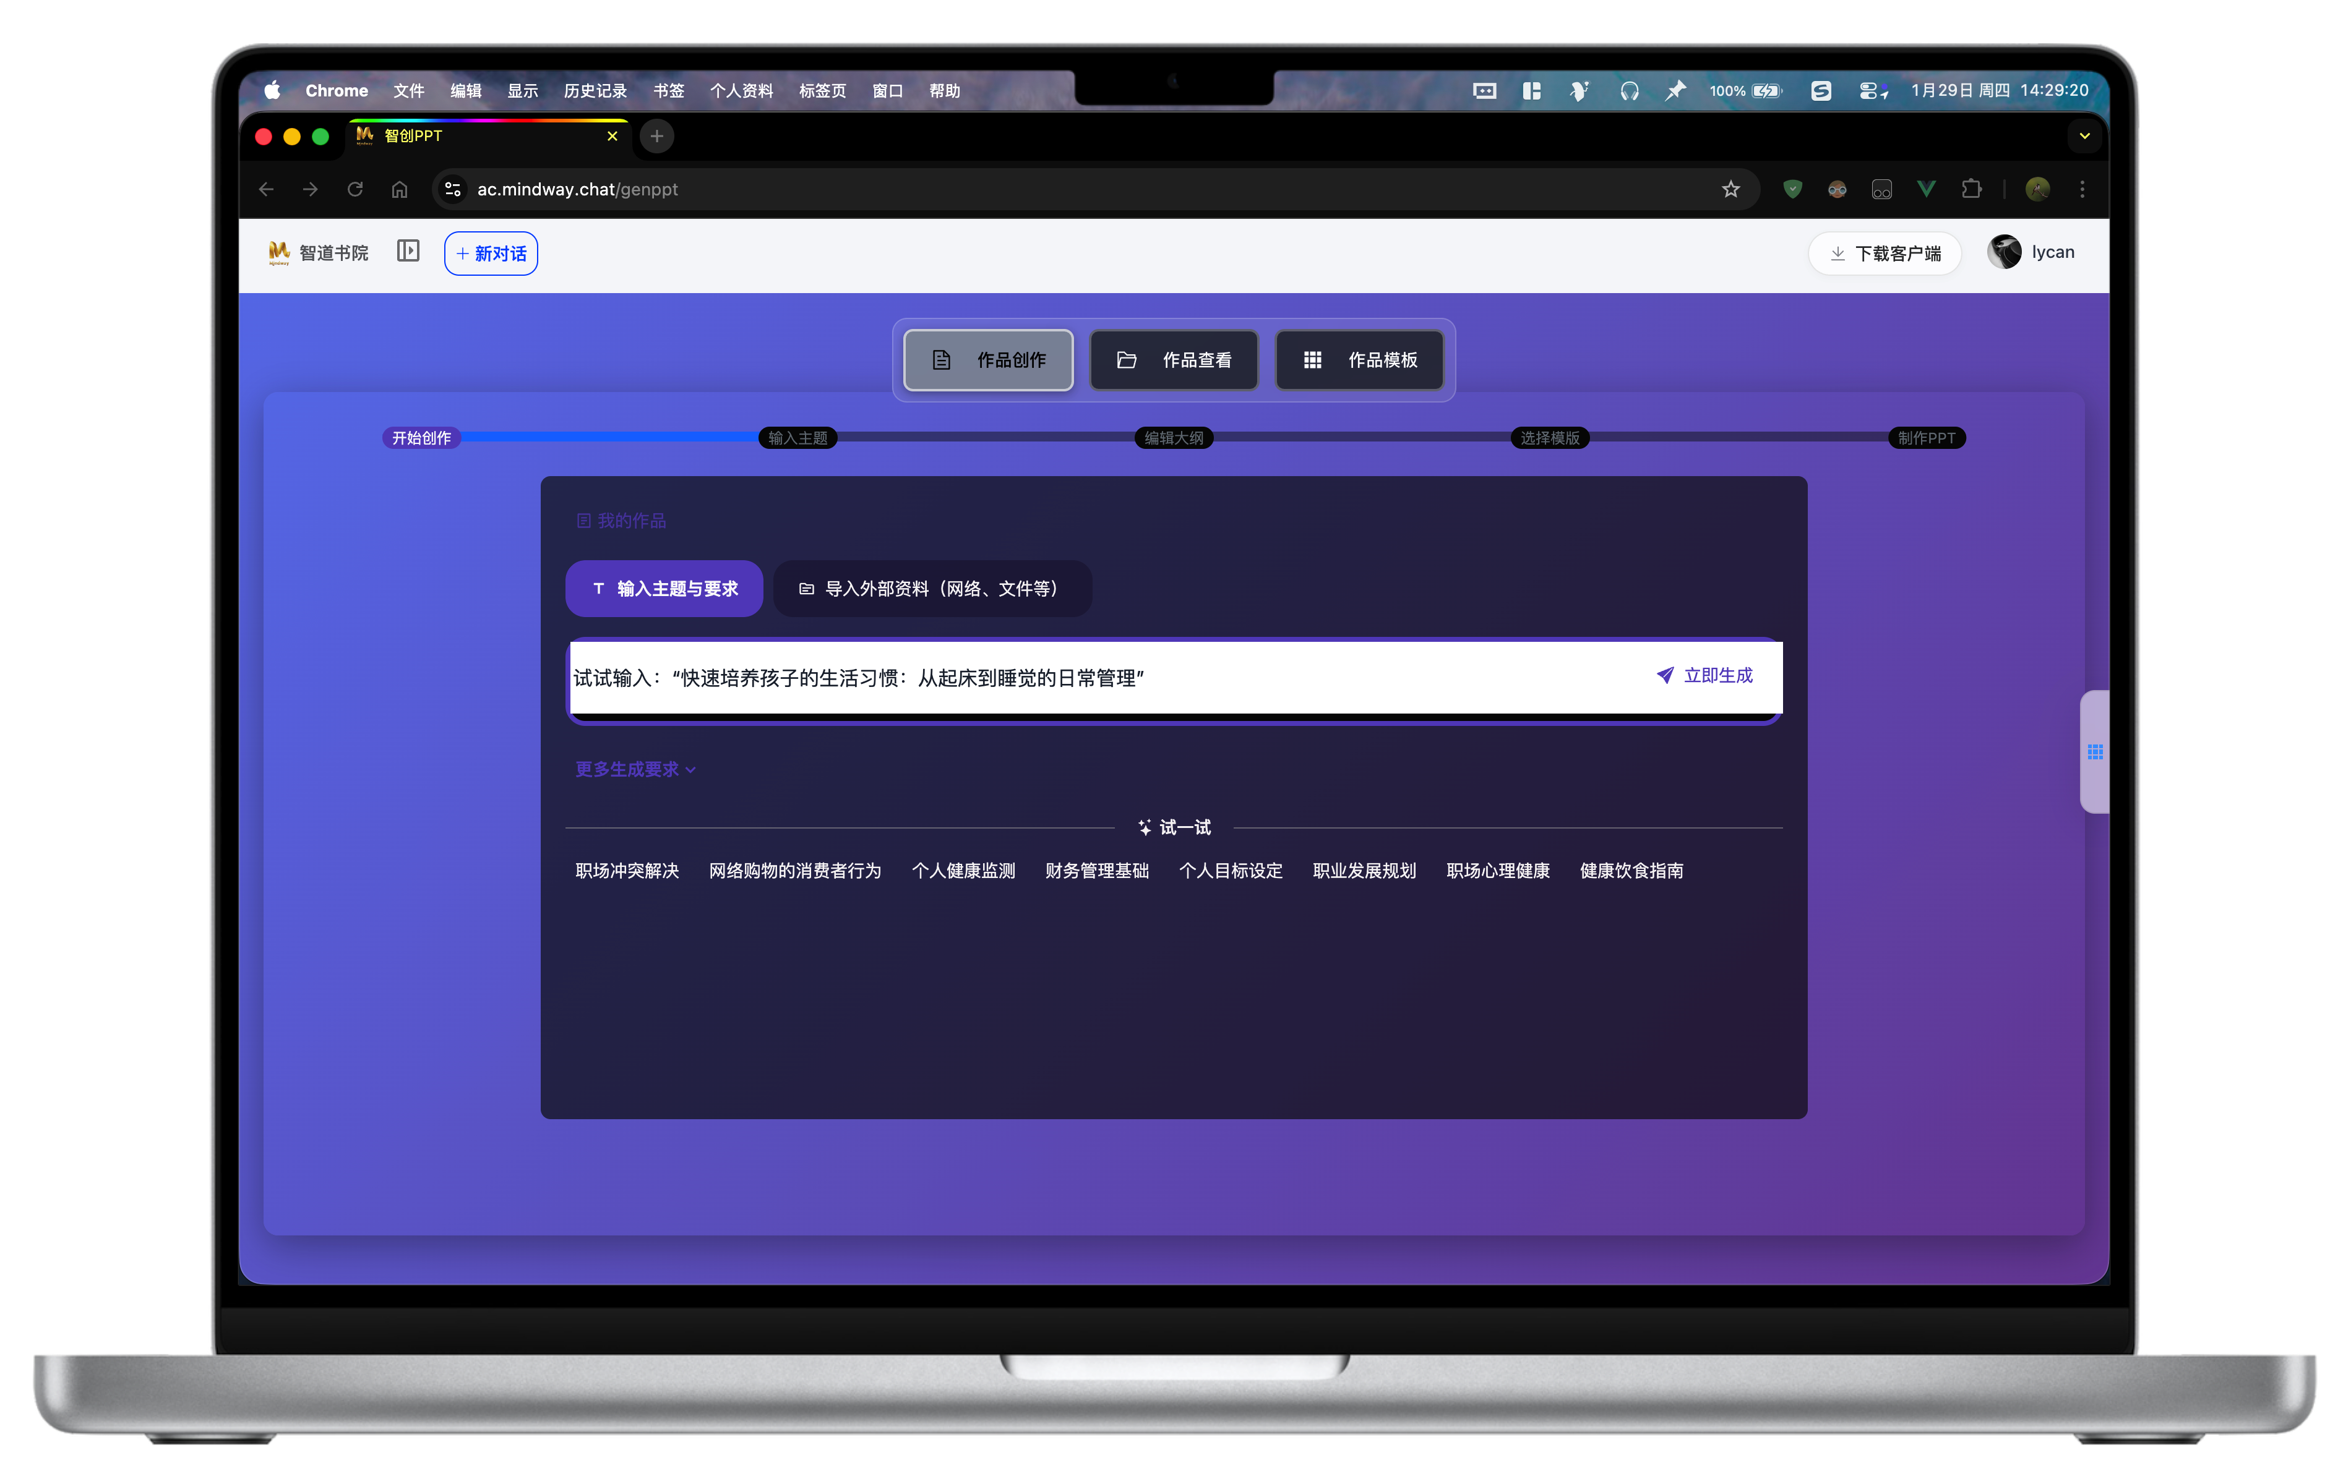This screenshot has width=2351, height=1484.
Task: Open the Chrome extensions puzzle icon
Action: tap(1971, 189)
